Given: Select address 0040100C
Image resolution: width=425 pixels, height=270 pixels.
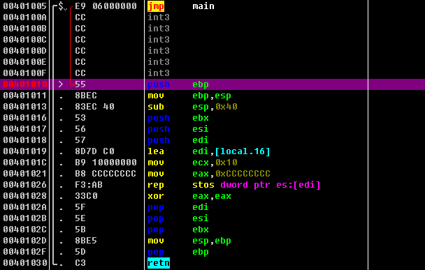Looking at the screenshot, I should (x=25, y=40).
